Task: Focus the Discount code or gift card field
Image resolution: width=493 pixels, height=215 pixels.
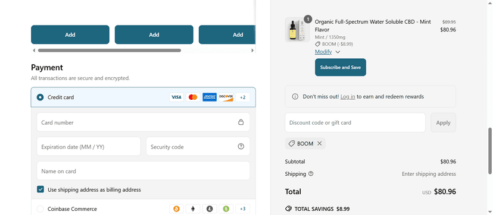Action: coord(355,122)
